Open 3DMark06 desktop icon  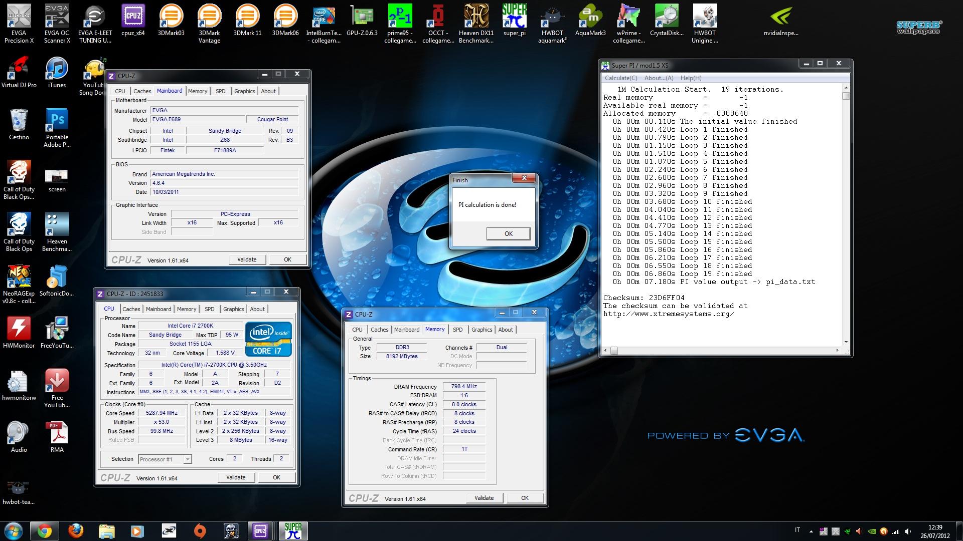(x=285, y=21)
